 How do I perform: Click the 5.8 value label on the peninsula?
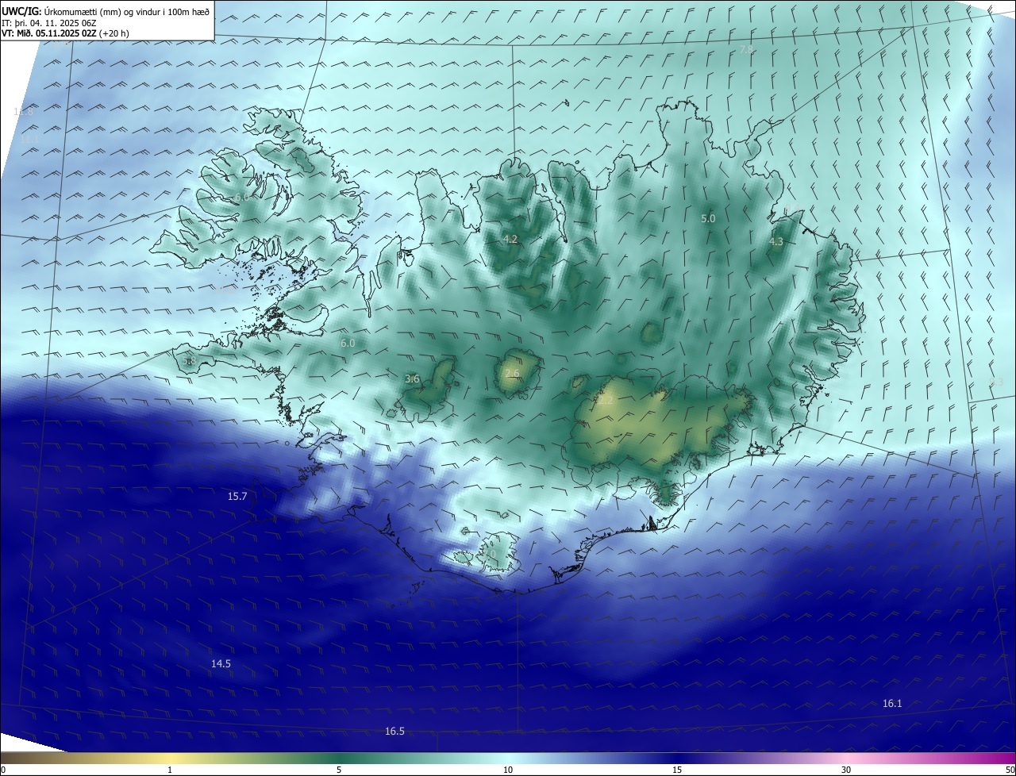(x=189, y=360)
